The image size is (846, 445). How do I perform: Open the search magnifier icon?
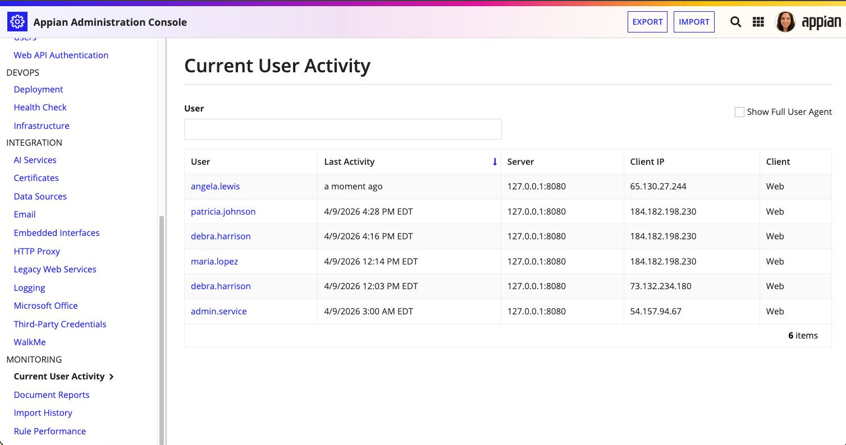coord(735,22)
